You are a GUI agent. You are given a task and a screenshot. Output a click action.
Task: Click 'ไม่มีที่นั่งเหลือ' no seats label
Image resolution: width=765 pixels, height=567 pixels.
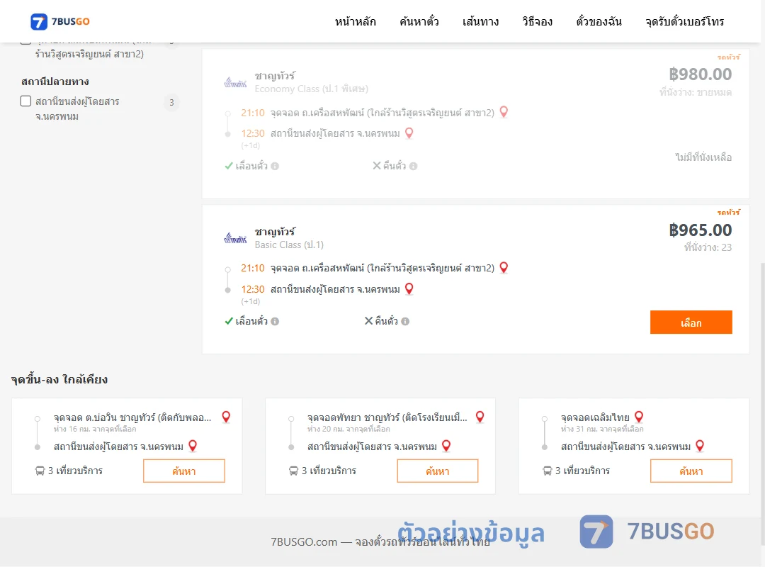click(703, 157)
